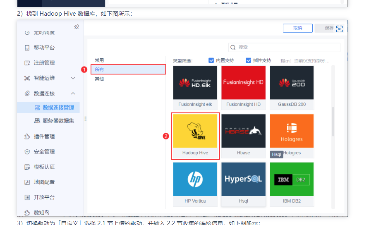The image size is (376, 225).
Task: Click the 移动平台 label
Action: coord(44,48)
